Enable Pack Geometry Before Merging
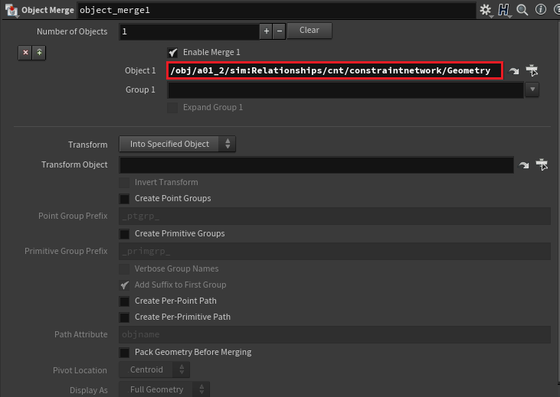The image size is (560, 397). [124, 353]
